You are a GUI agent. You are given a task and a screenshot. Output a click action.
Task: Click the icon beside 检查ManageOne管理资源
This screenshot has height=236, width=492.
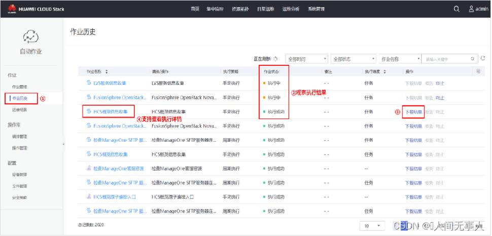(x=89, y=169)
